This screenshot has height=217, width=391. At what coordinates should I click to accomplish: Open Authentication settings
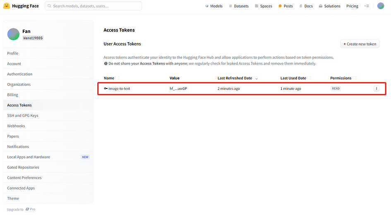pyautogui.click(x=48, y=74)
